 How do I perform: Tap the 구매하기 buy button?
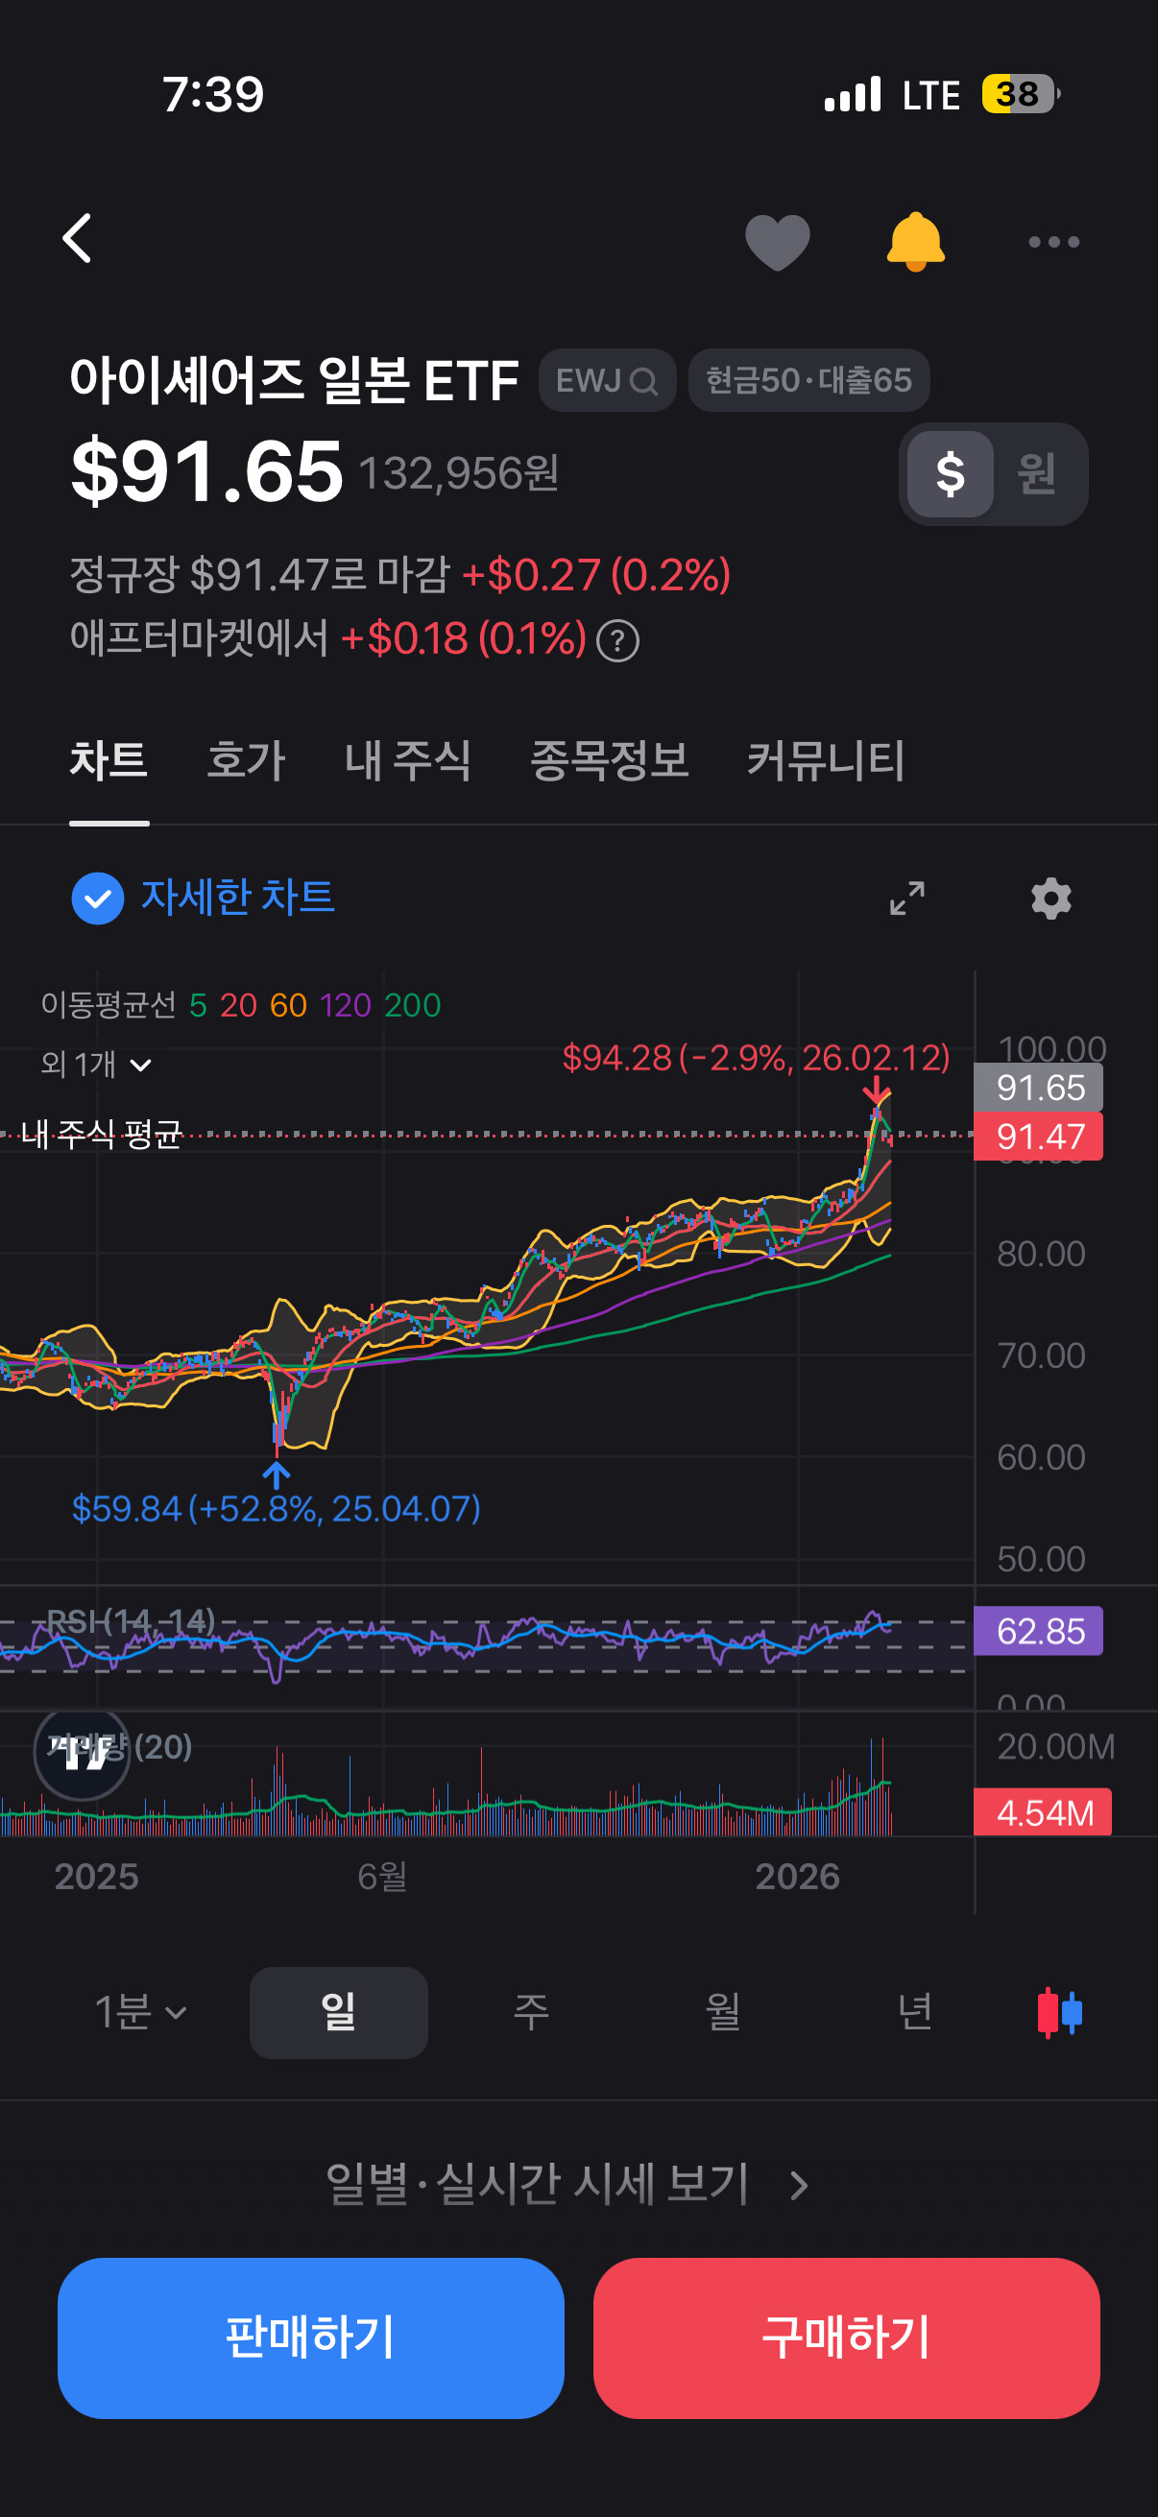pyautogui.click(x=846, y=2338)
